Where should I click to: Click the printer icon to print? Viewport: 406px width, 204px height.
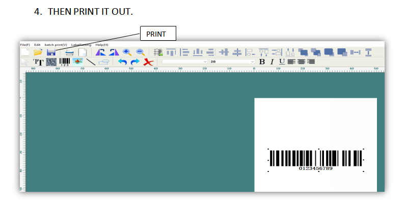point(69,52)
